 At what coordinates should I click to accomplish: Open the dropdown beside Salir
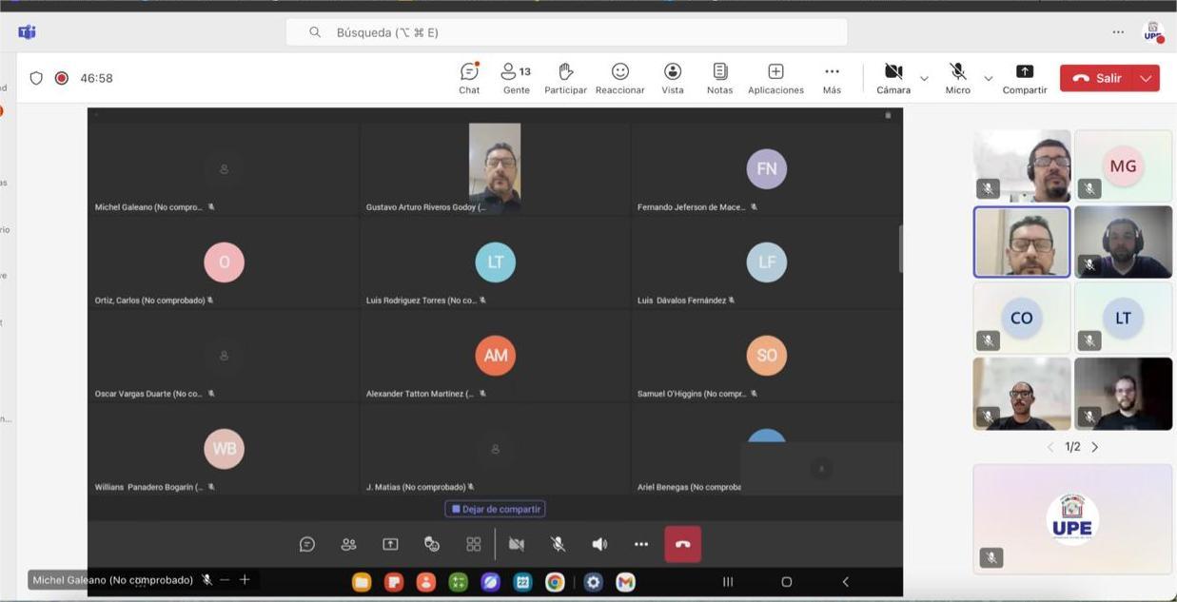point(1146,78)
